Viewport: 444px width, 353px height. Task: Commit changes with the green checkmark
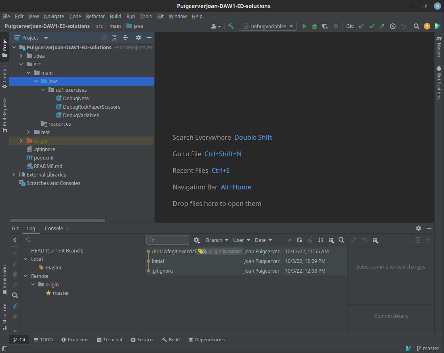[x=372, y=26]
